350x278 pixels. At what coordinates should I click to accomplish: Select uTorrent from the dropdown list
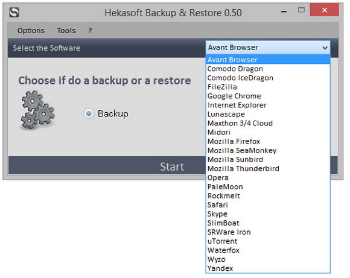point(268,241)
